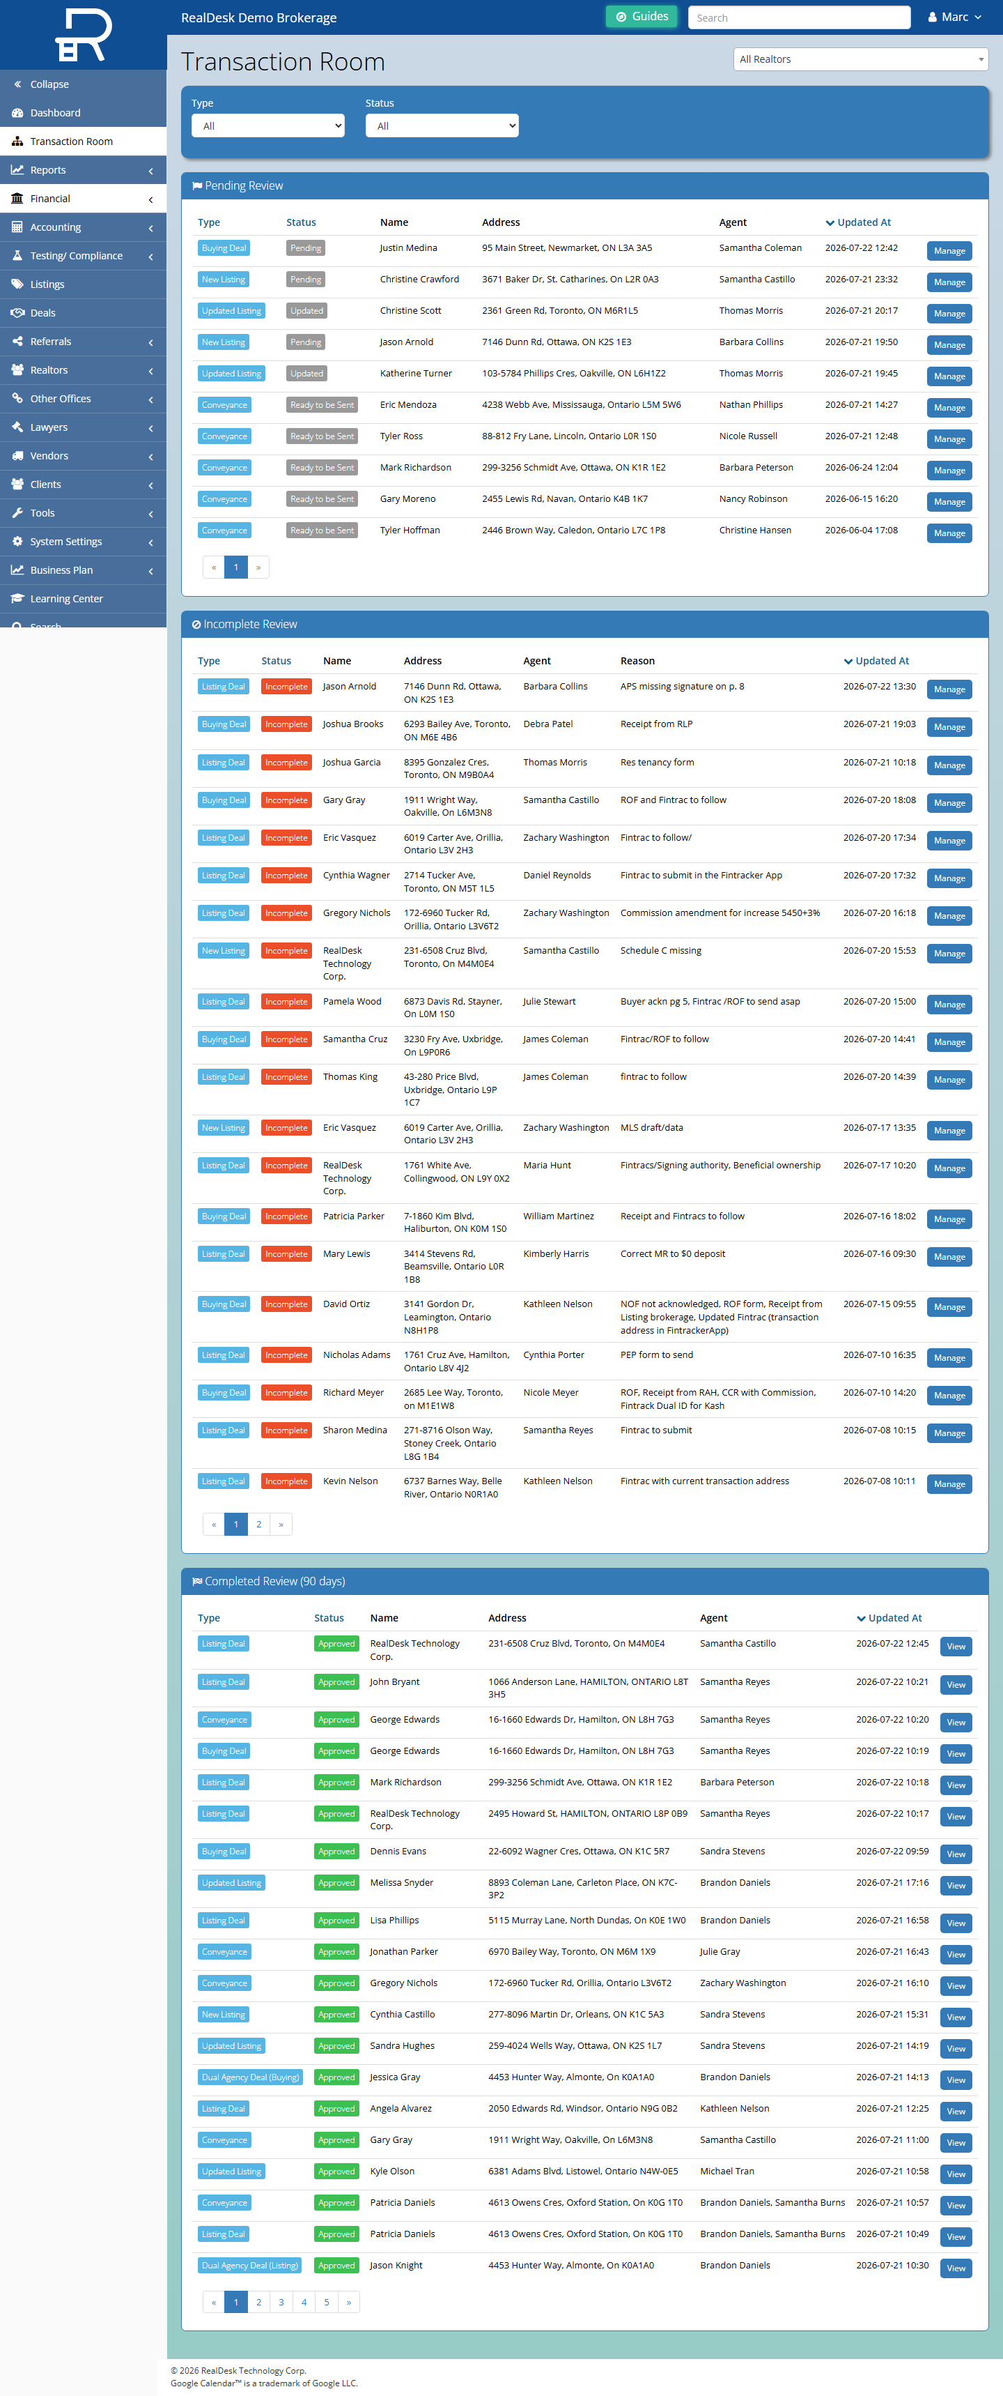Viewport: 1003px width, 2396px height.
Task: Sort Incomplete Review by Type column
Action: pos(209,662)
